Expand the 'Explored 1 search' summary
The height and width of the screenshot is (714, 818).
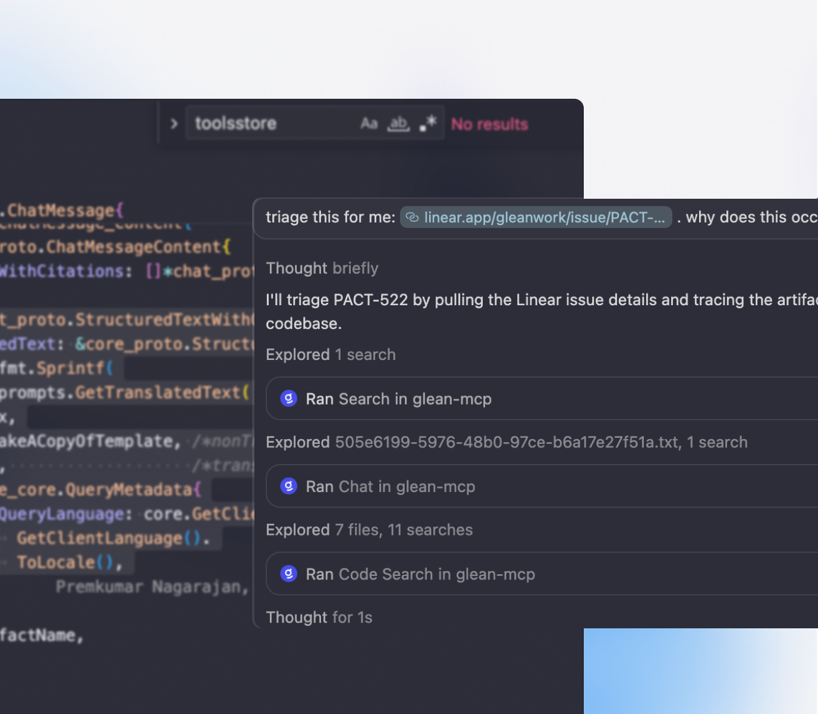331,355
